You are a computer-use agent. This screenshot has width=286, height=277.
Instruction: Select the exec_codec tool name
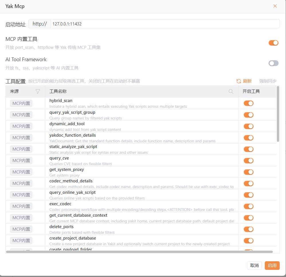pos(60,204)
